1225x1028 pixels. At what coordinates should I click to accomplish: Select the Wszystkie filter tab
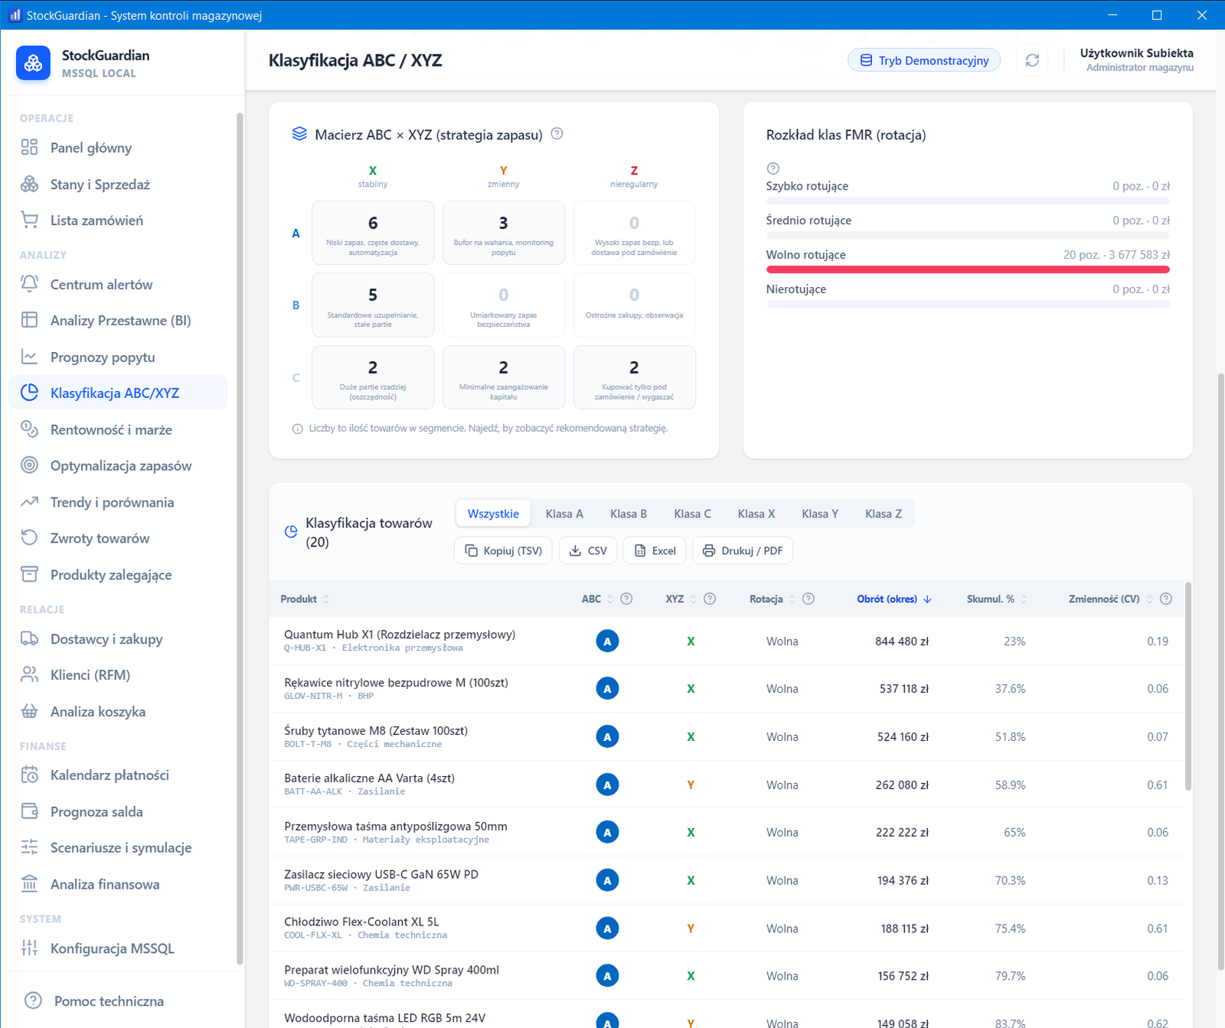coord(493,514)
